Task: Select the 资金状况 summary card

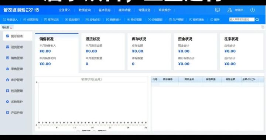Action: 195,52
